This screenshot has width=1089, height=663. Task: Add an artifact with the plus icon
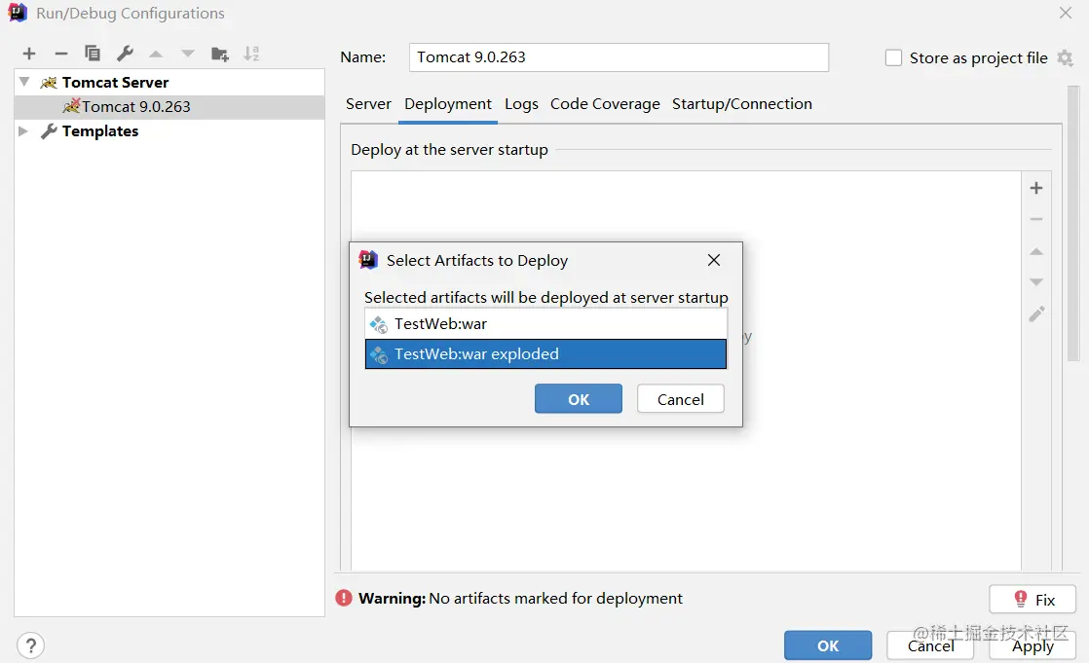pos(1036,187)
